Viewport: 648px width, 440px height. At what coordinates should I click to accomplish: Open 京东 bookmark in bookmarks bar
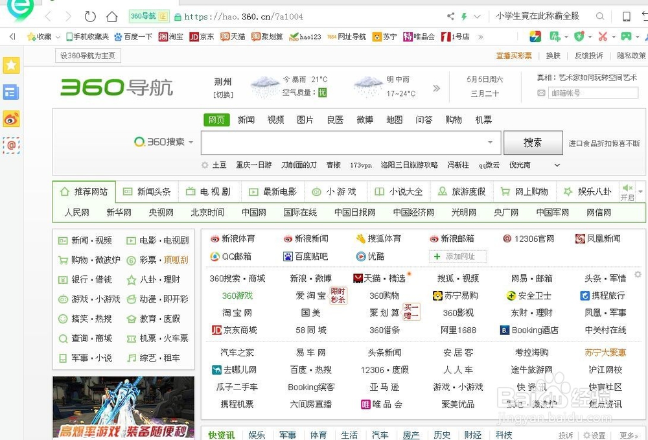point(202,37)
